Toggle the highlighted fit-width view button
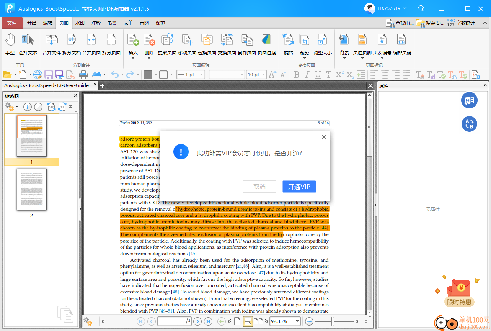491x331 pixels. point(248,321)
